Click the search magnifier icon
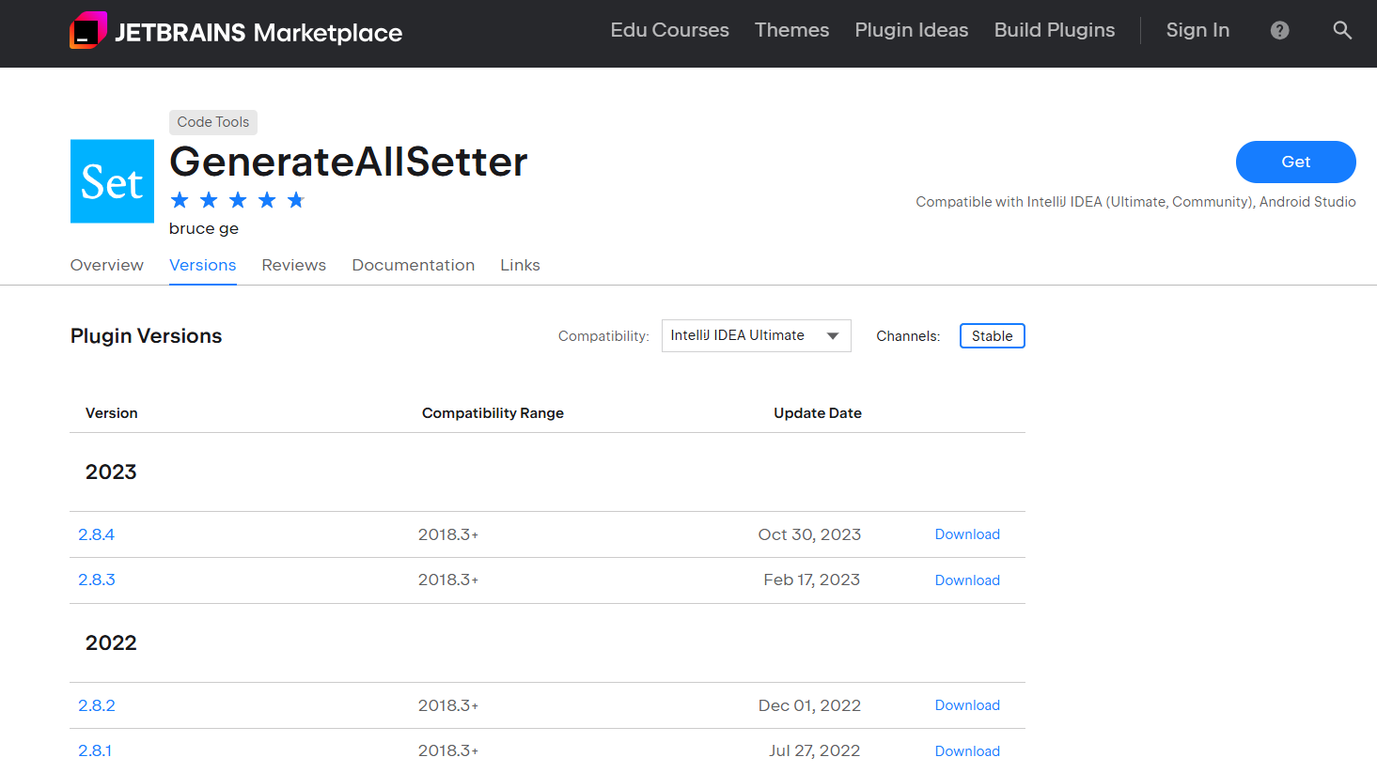1377x773 pixels. pyautogui.click(x=1342, y=30)
